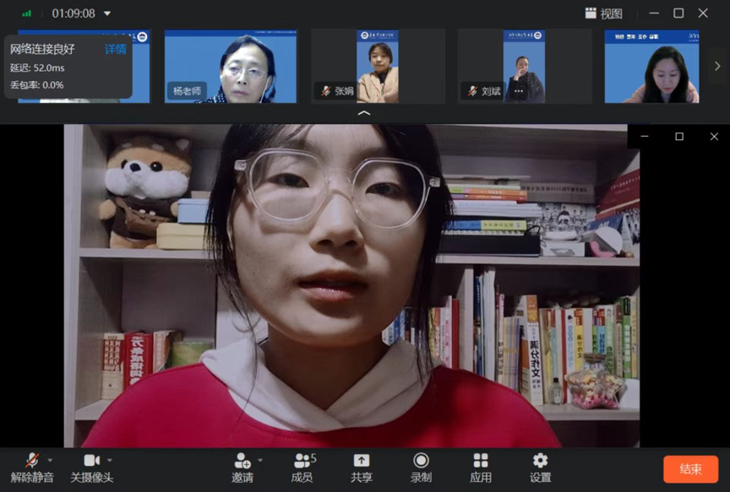Open 设置 settings gear
This screenshot has width=730, height=492.
pos(540,461)
